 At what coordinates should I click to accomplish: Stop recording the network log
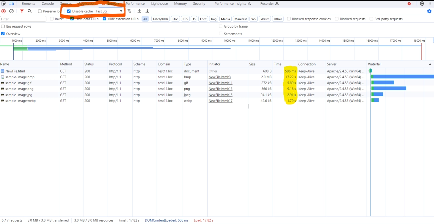coord(3,11)
